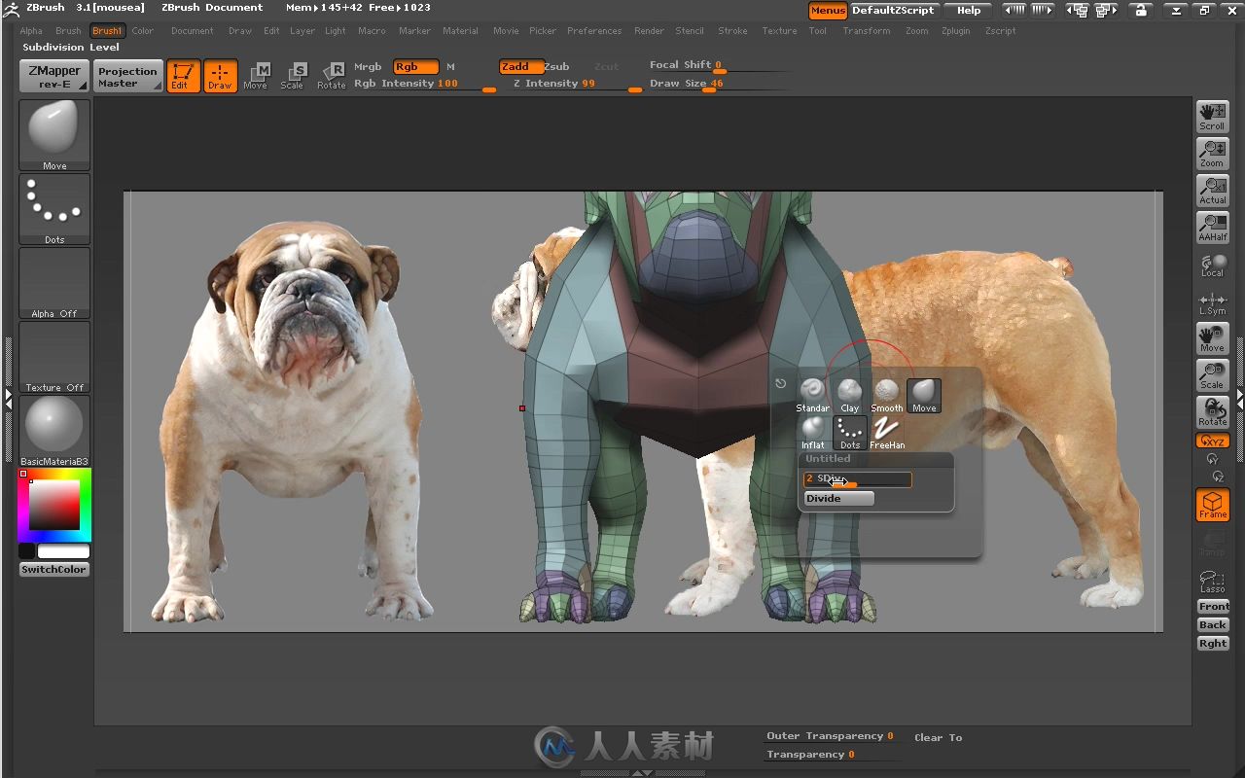1245x778 pixels.
Task: Select Smooth brush in popup
Action: click(887, 396)
